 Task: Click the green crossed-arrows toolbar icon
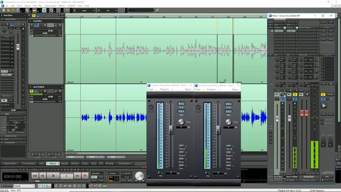[44, 10]
